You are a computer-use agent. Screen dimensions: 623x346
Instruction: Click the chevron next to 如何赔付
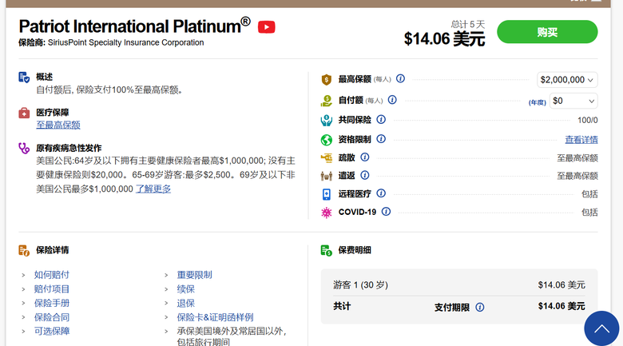(x=23, y=275)
